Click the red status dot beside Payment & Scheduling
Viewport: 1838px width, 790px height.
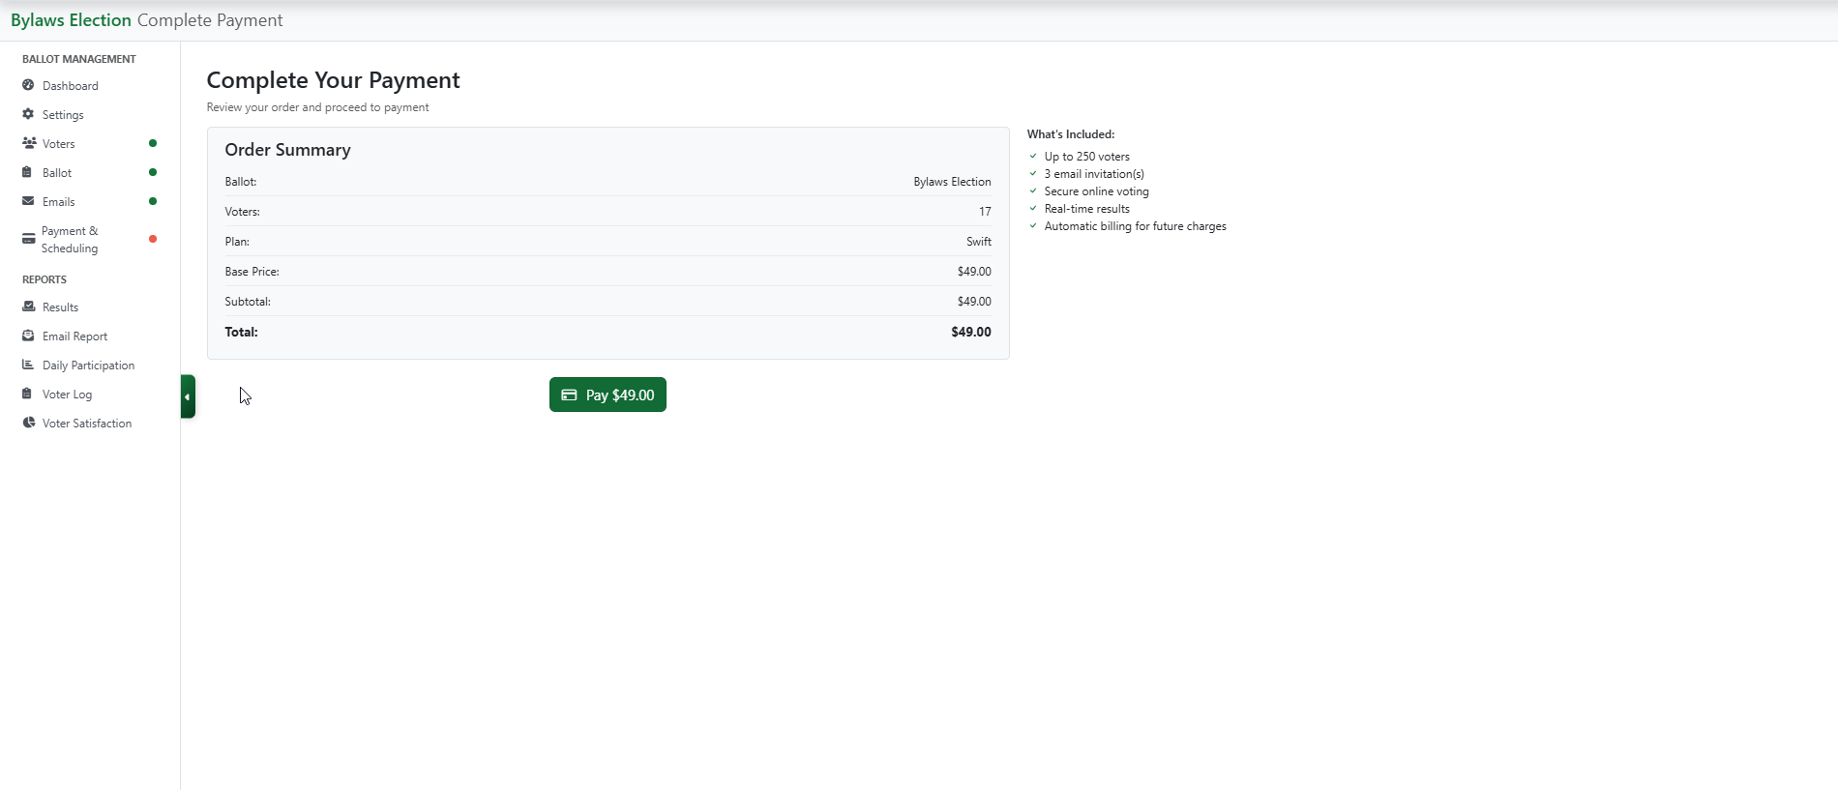(153, 239)
